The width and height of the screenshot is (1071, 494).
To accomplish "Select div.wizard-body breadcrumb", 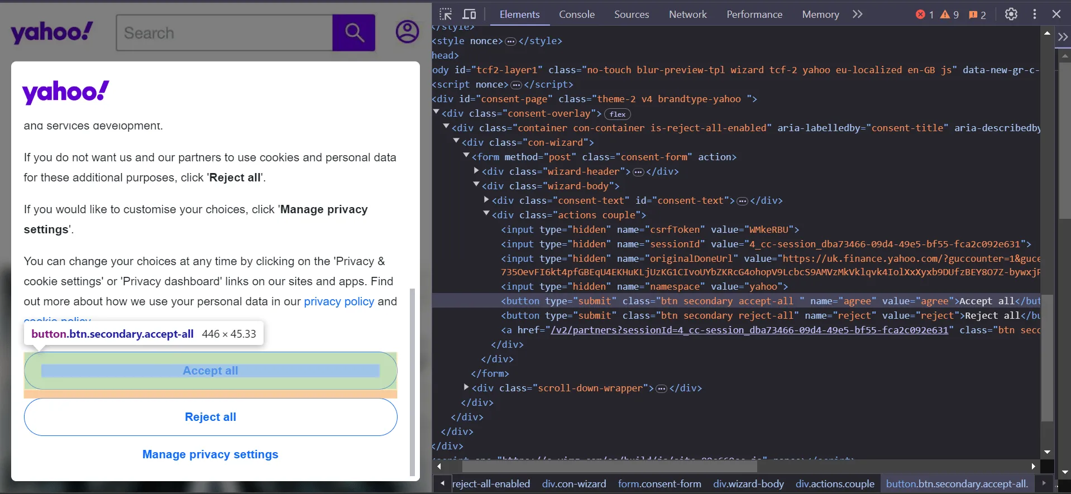I will (x=748, y=484).
